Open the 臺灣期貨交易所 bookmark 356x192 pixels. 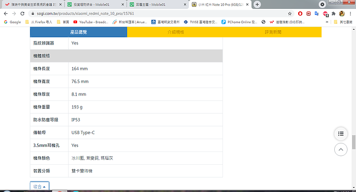(x=166, y=22)
